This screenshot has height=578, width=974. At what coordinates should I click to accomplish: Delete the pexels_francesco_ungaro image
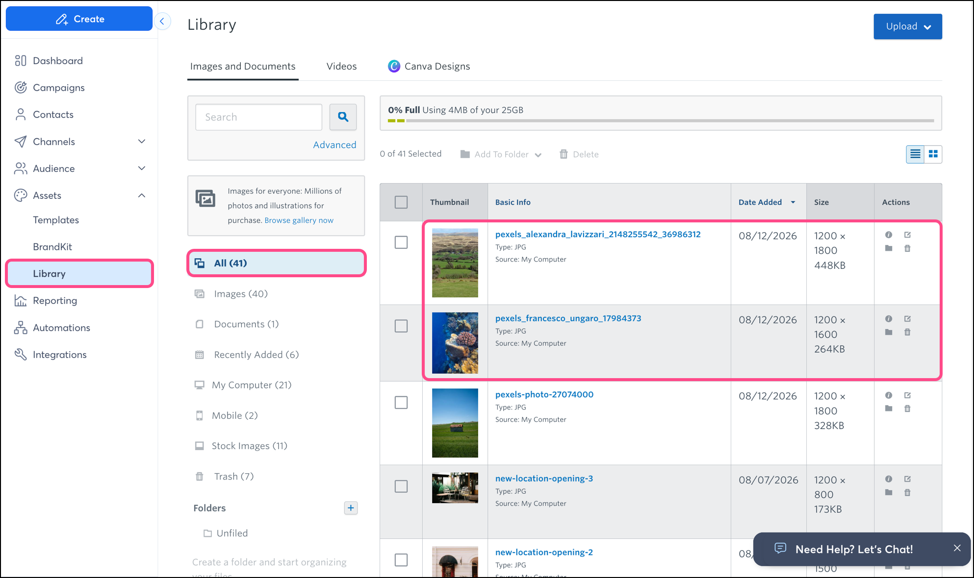click(x=907, y=332)
